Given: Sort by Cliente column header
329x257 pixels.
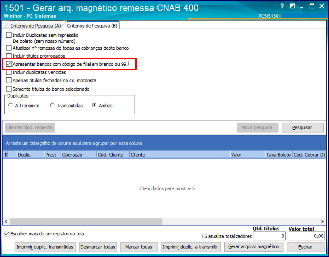Looking at the screenshot, I should pyautogui.click(x=180, y=155).
